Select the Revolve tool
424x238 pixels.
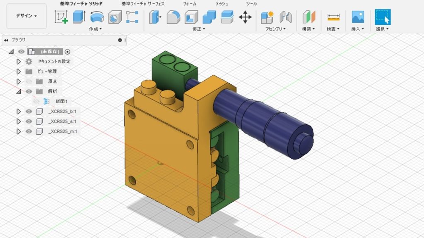point(96,18)
